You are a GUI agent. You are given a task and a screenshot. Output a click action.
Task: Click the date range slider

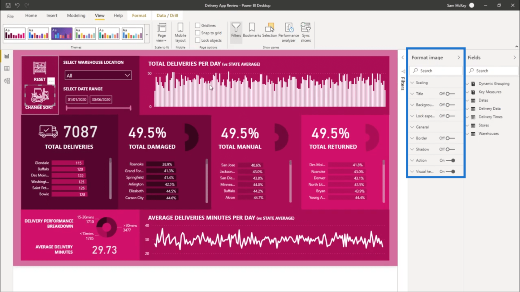click(x=98, y=108)
